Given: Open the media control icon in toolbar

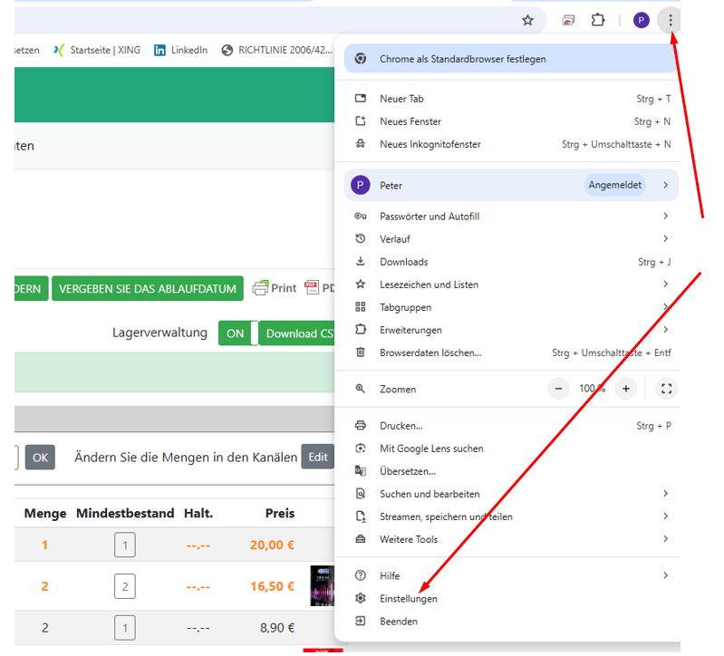Looking at the screenshot, I should point(568,20).
